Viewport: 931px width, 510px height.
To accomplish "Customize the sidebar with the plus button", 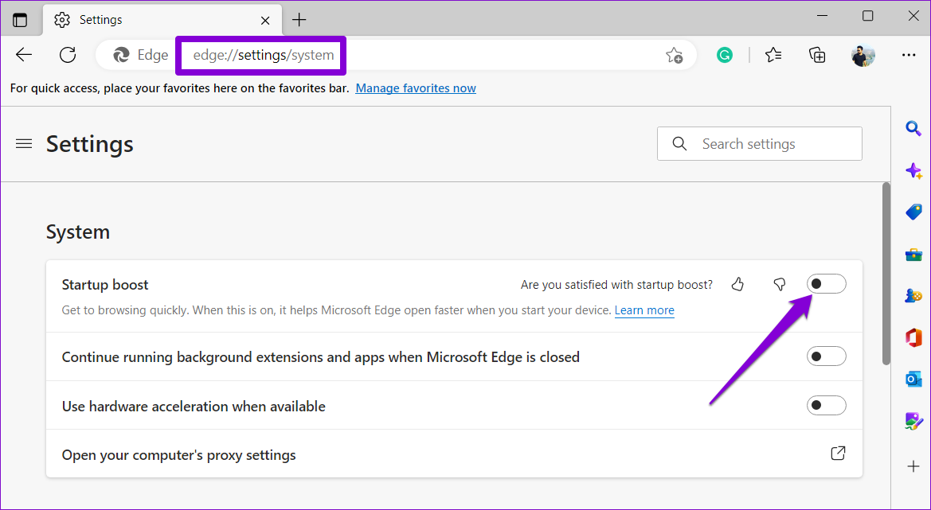I will pyautogui.click(x=913, y=466).
